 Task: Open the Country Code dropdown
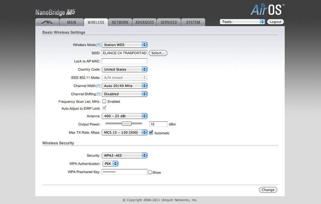point(124,69)
